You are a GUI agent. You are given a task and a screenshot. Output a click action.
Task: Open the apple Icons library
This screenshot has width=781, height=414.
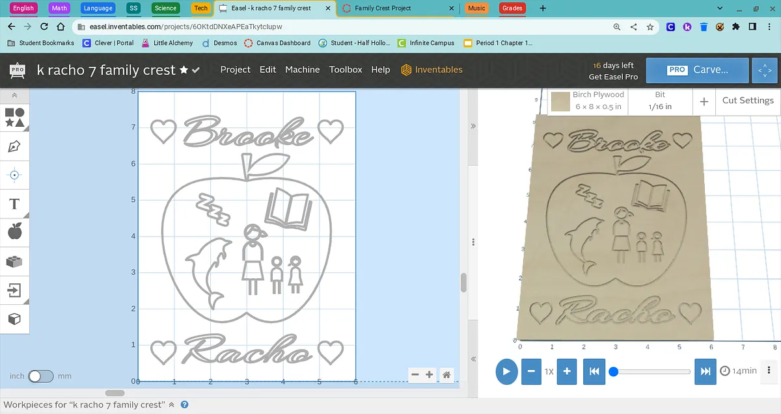pyautogui.click(x=14, y=232)
